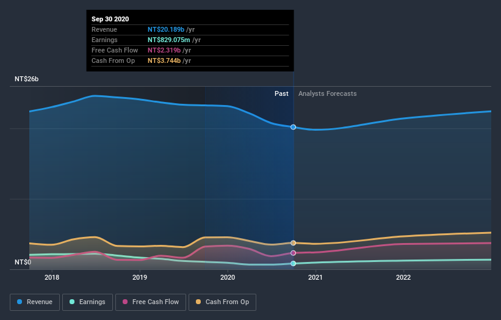
Task: Click the Sep 30 2020 tooltip date
Action: pos(110,19)
